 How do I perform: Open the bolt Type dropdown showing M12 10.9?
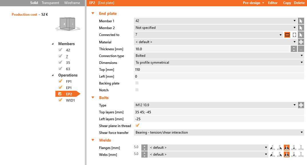click(x=215, y=105)
